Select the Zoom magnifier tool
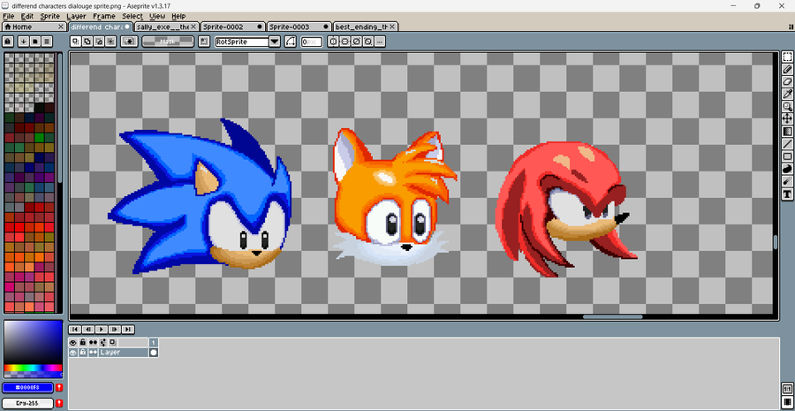795x411 pixels. click(787, 107)
